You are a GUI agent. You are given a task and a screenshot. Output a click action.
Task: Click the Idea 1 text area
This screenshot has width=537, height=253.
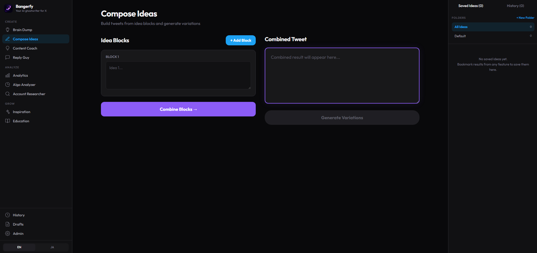pos(178,75)
